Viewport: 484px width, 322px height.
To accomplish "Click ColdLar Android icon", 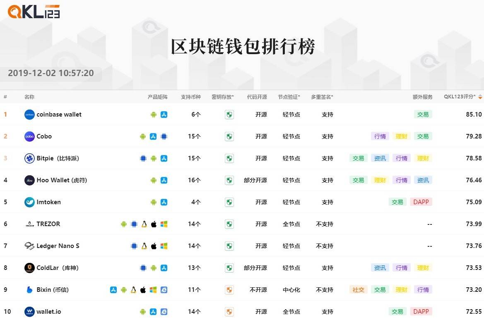I will coord(154,268).
